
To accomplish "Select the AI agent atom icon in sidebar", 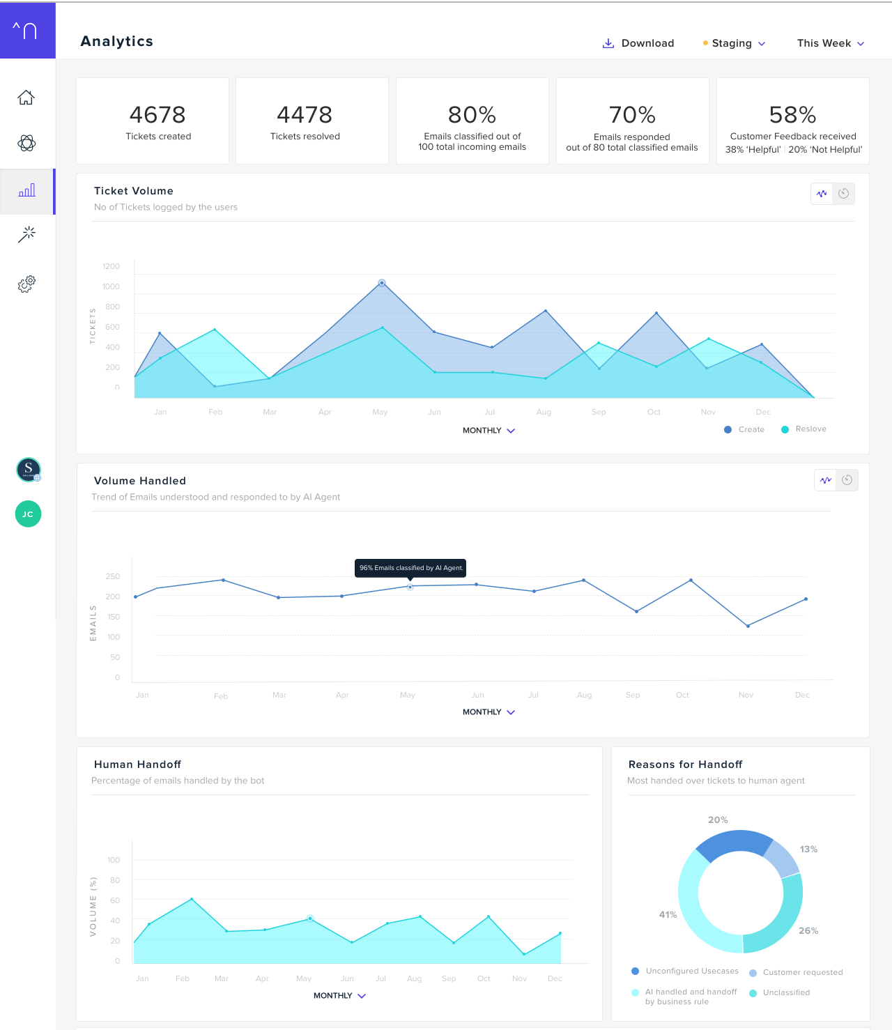I will pyautogui.click(x=26, y=144).
